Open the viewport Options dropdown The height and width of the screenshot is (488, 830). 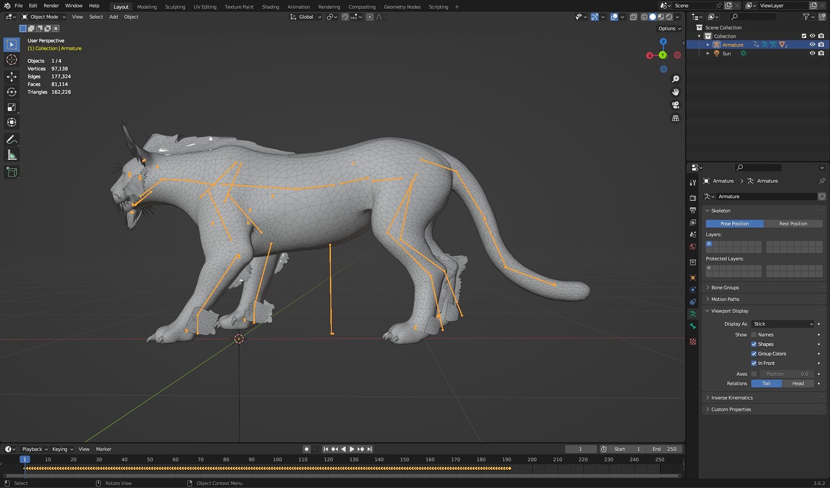tap(670, 29)
